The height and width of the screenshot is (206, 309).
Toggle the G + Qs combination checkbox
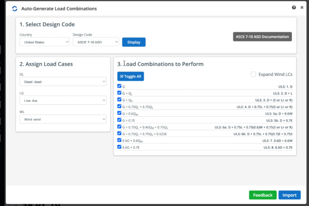coord(119,100)
